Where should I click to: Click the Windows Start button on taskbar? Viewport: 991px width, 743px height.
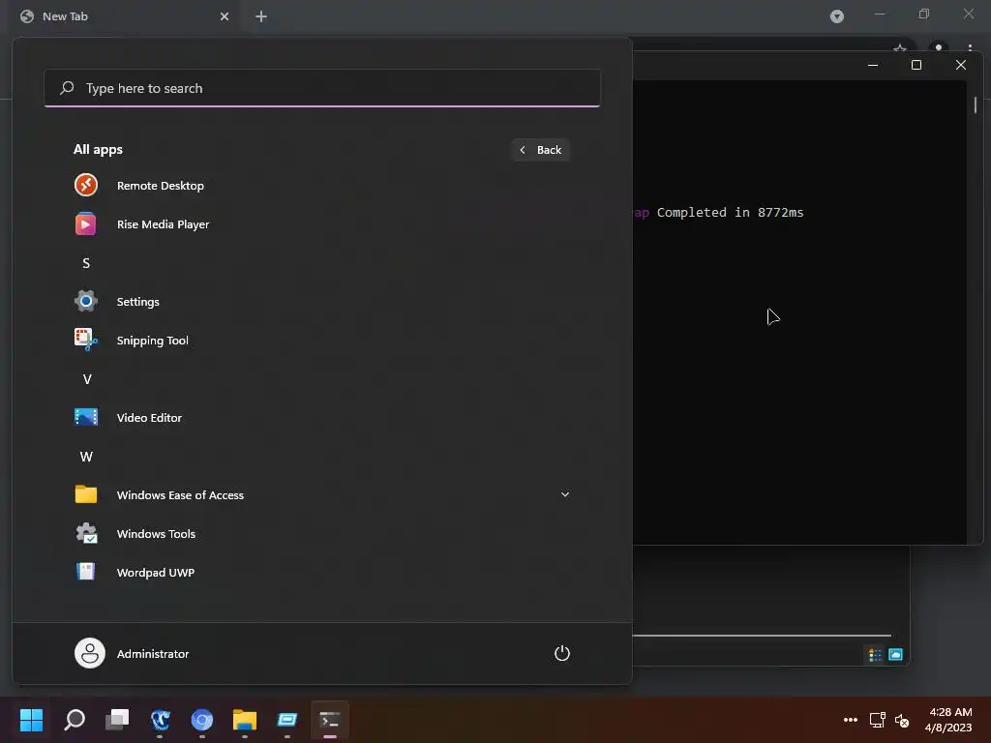point(31,720)
